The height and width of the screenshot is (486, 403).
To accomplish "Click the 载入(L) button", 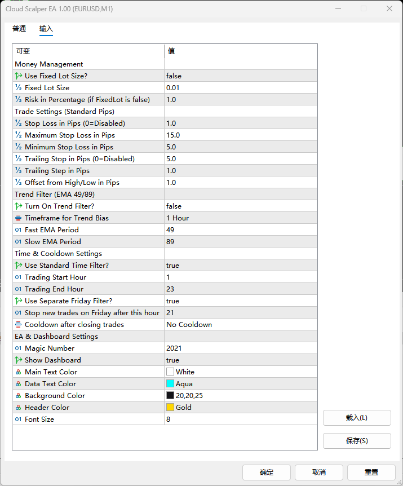I will pos(357,417).
